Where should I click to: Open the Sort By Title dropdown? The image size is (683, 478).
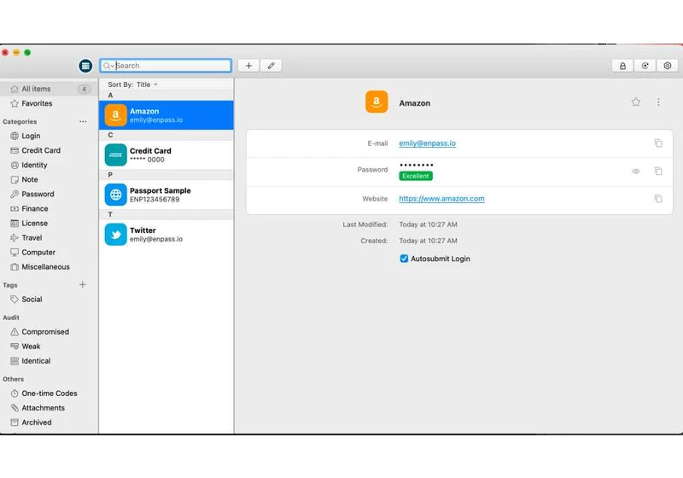click(132, 85)
